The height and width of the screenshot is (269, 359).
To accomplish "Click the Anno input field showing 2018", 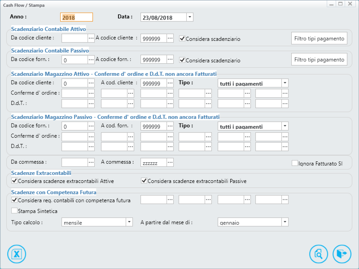I will 76,17.
